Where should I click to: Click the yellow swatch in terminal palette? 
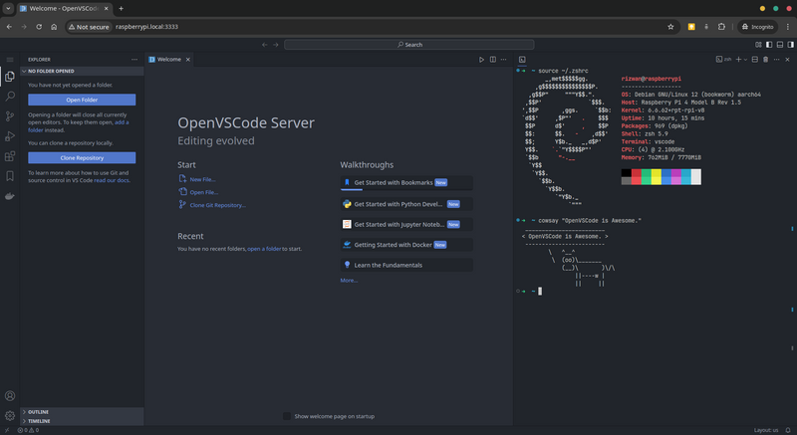[x=657, y=176]
